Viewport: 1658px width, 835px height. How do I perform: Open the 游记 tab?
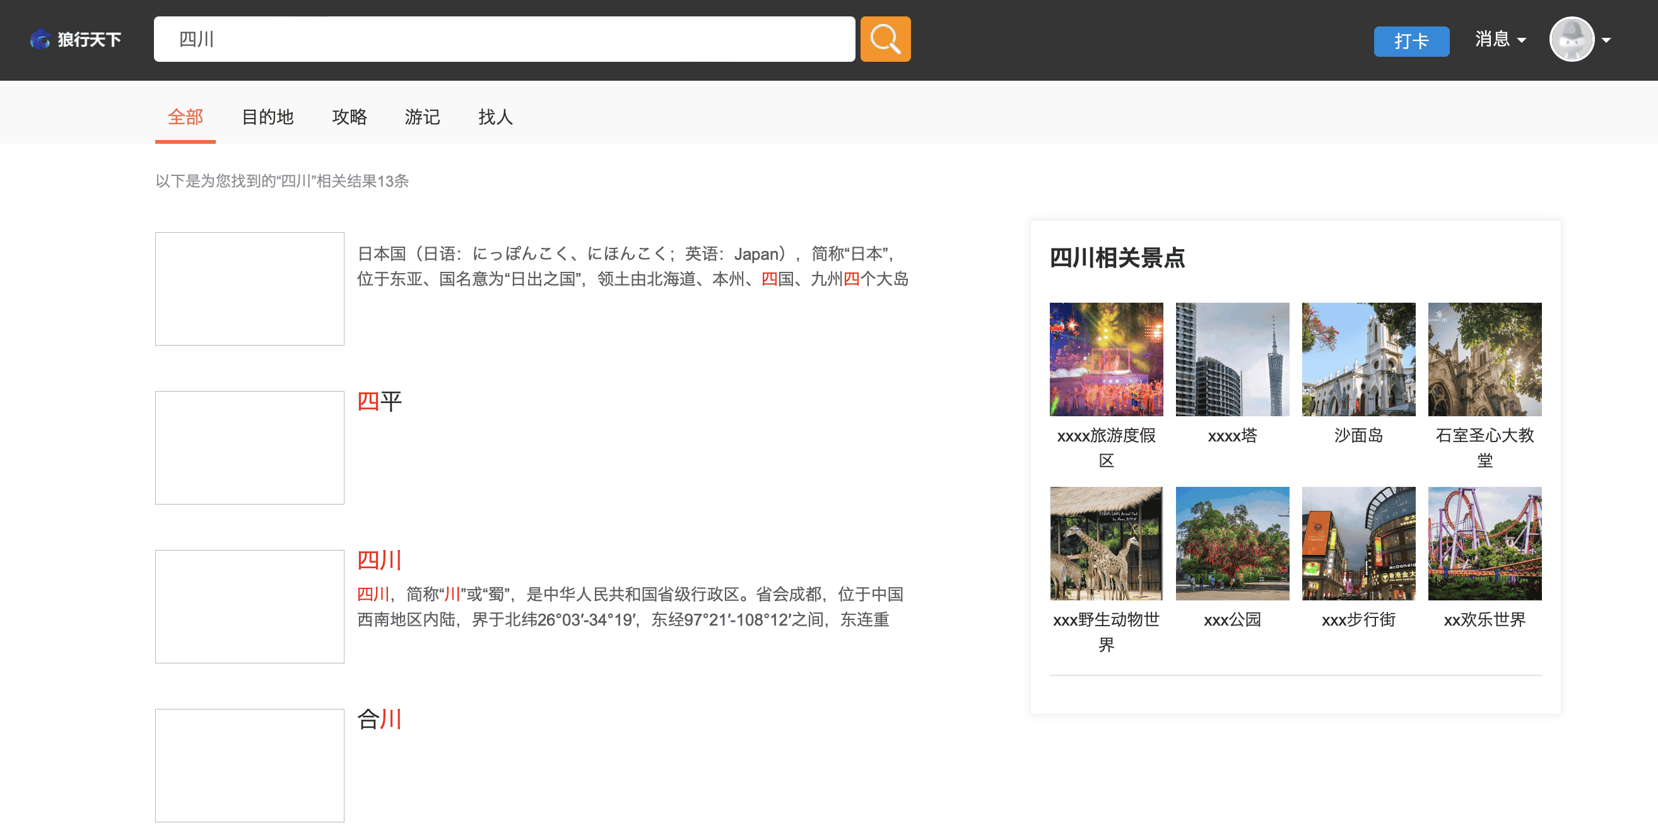(422, 117)
